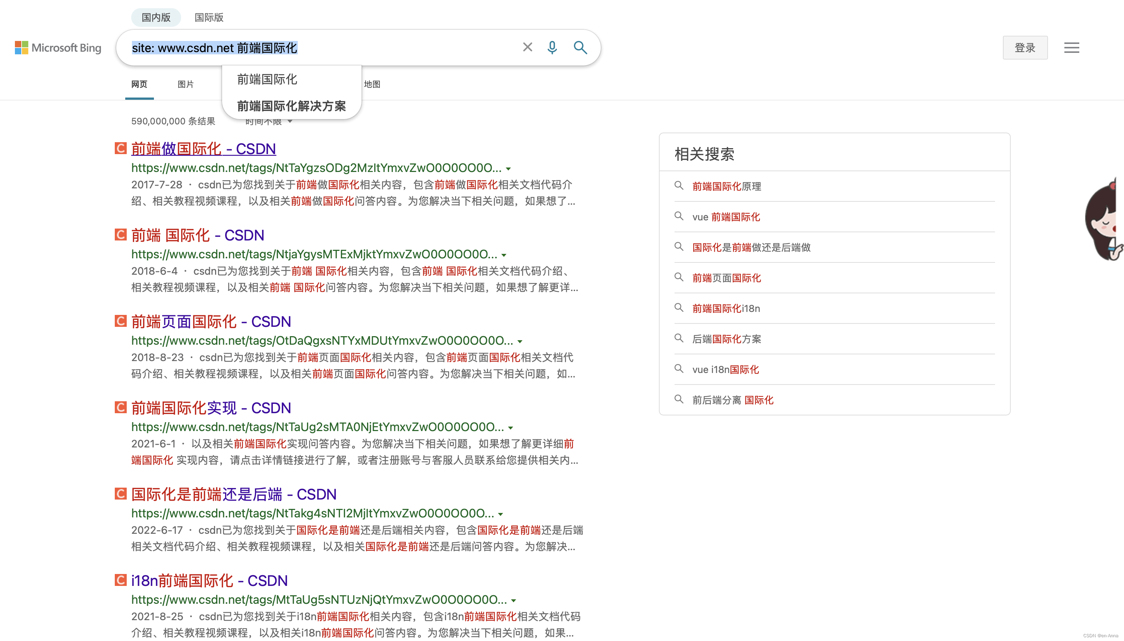
Task: Expand URL dropdown arrow for 前端国际化实现 result
Action: point(511,427)
